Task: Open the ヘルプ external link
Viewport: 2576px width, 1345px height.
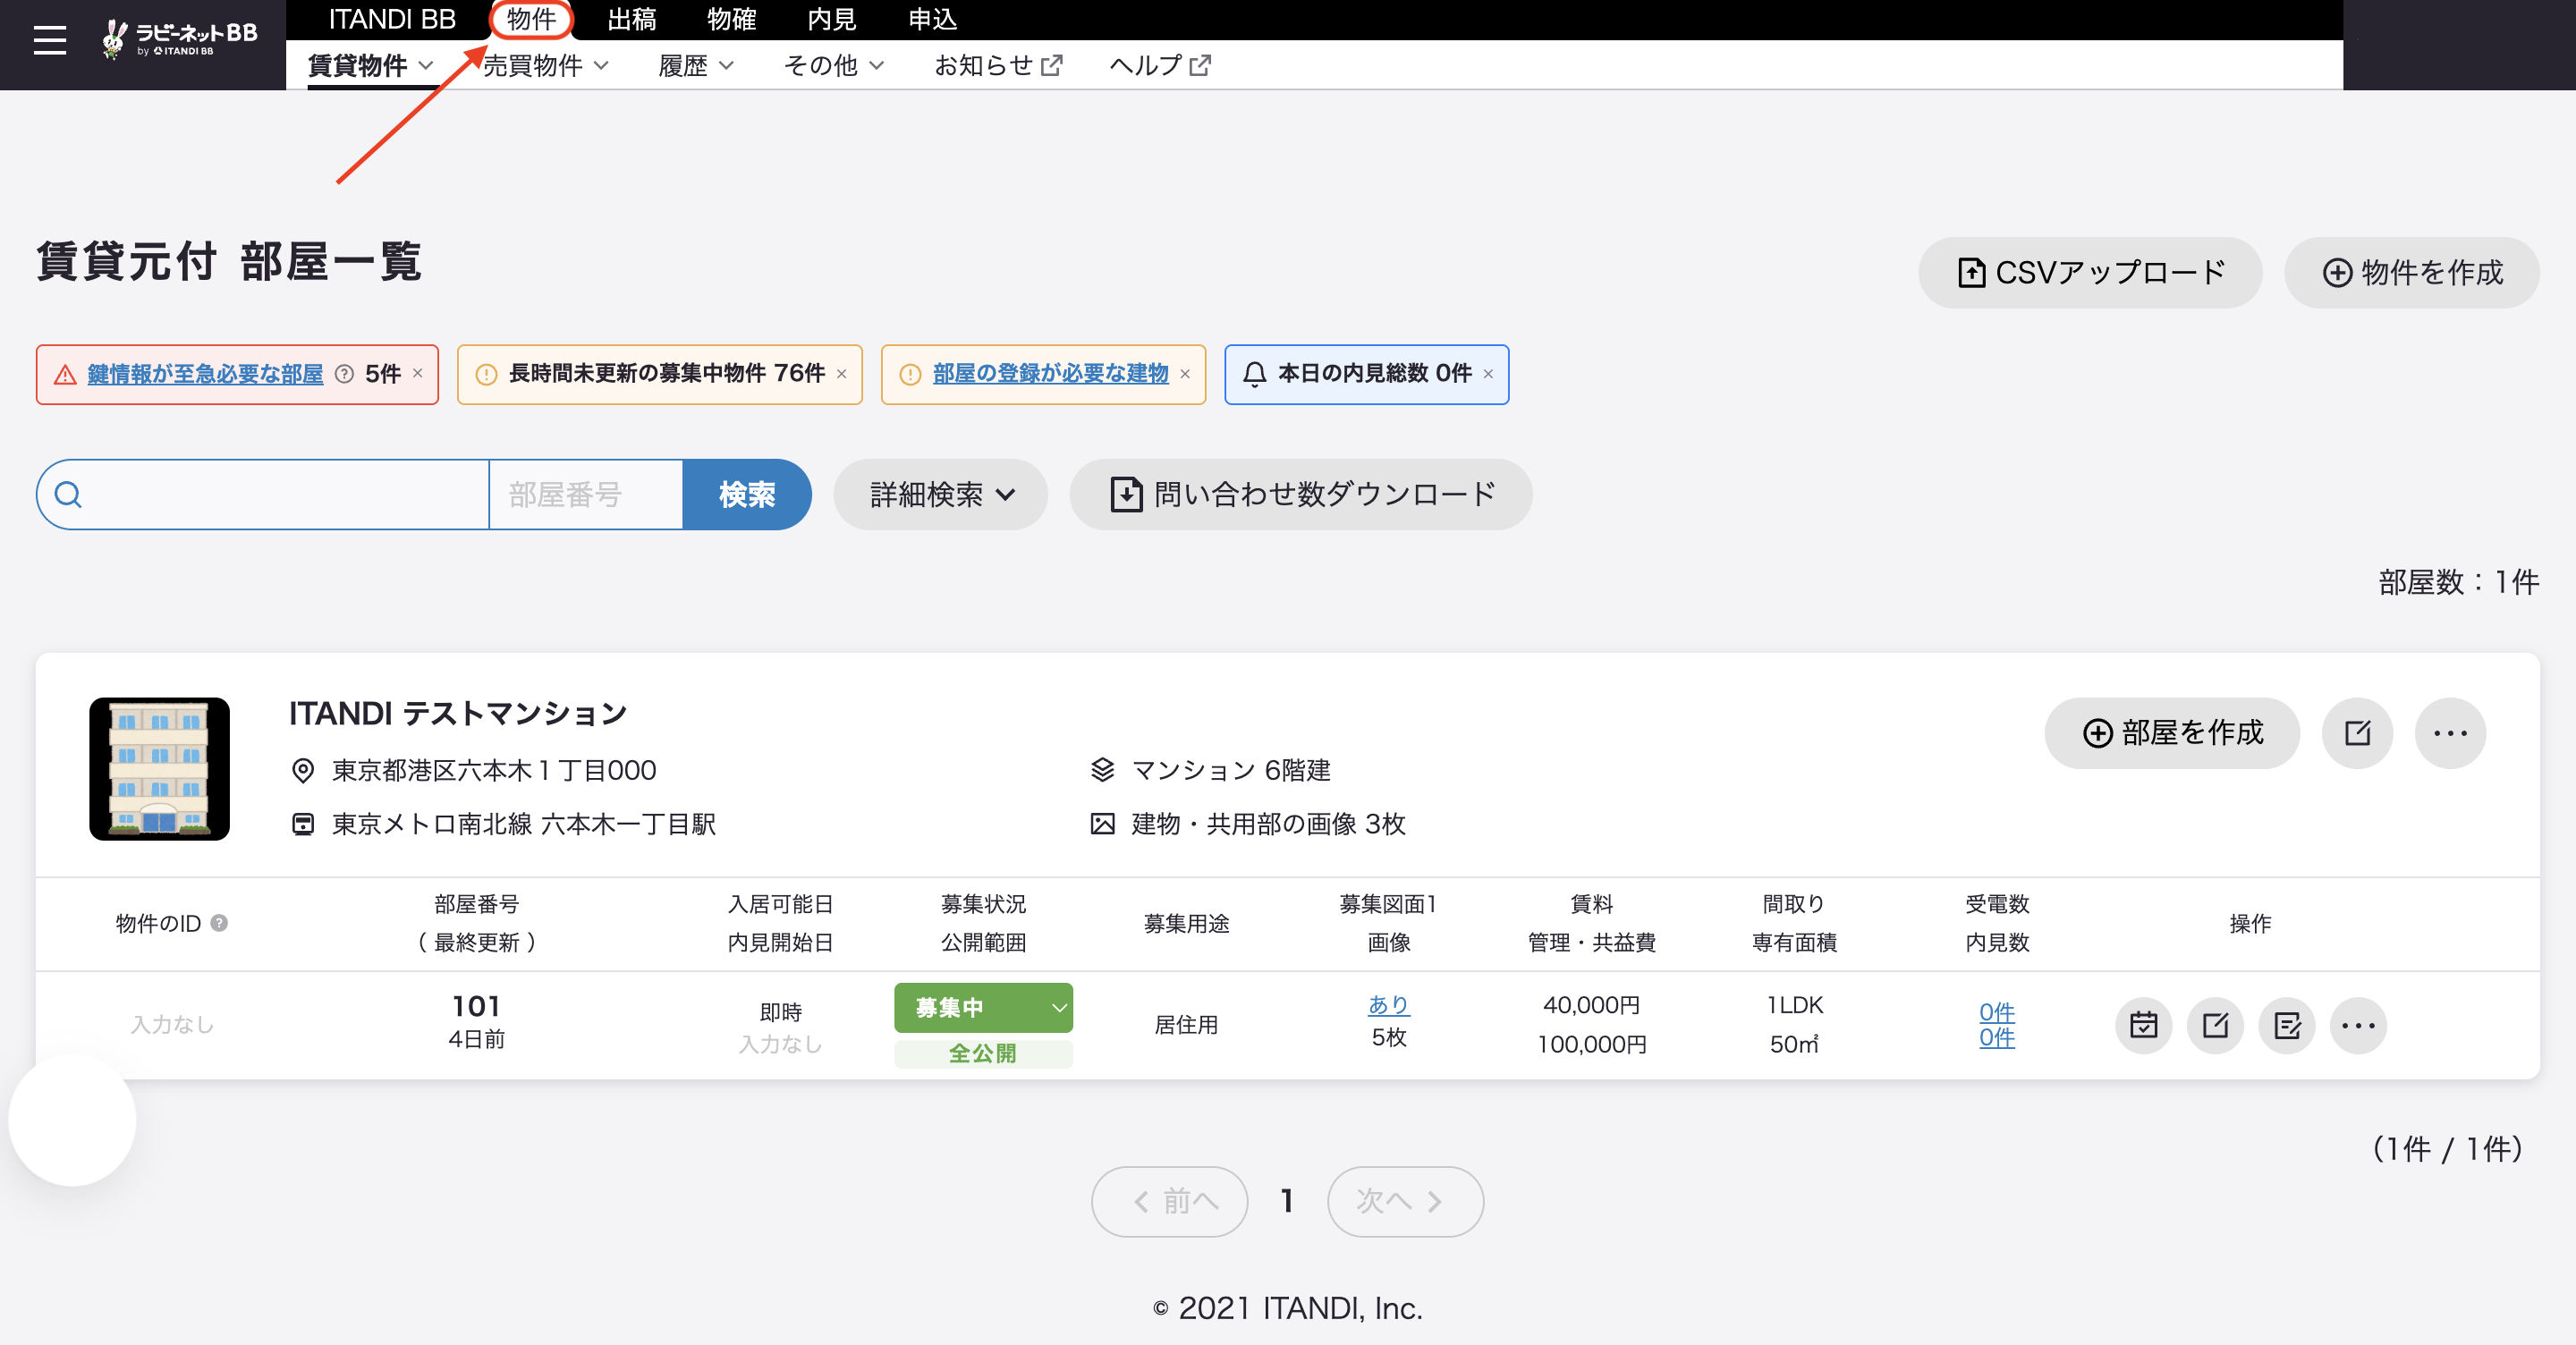Action: click(1160, 66)
